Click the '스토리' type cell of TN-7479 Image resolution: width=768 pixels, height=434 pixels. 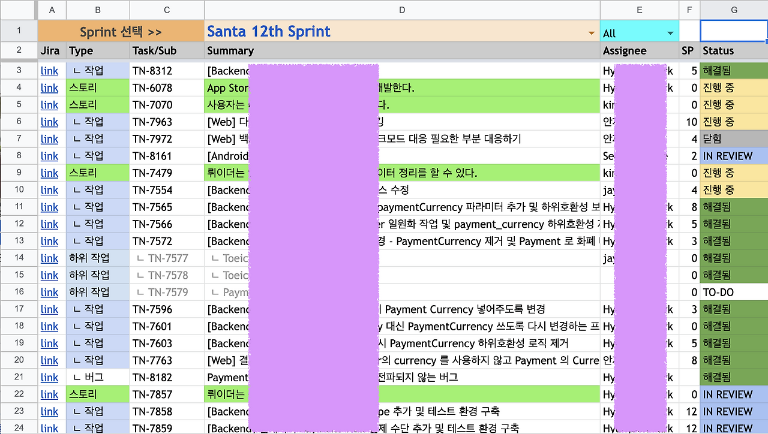[98, 173]
